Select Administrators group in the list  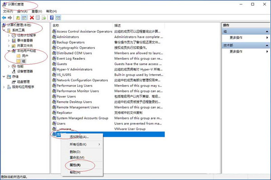pyautogui.click(x=68, y=37)
